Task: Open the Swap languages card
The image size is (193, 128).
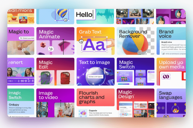Action: point(171,103)
